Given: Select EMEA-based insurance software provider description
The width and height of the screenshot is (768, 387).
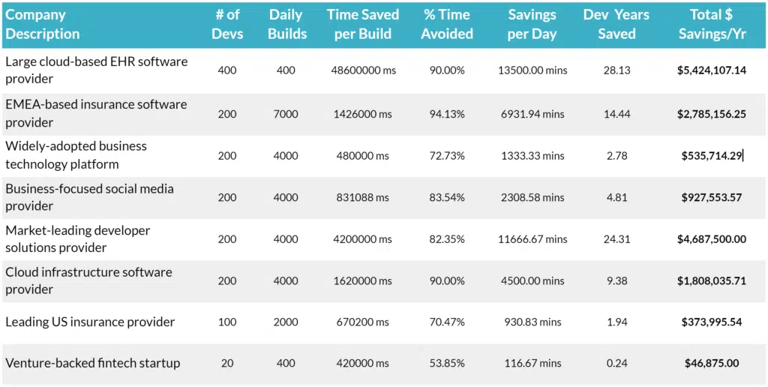Looking at the screenshot, I should point(96,113).
